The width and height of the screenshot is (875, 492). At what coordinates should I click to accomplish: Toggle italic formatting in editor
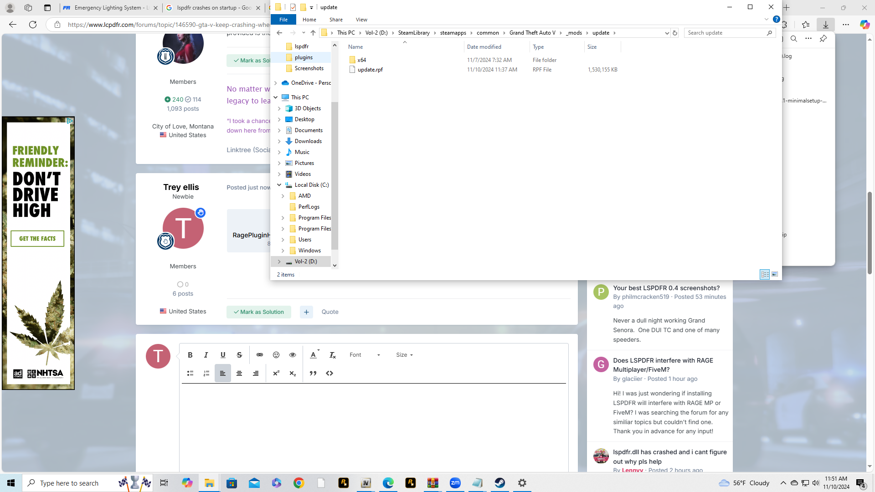pos(206,355)
